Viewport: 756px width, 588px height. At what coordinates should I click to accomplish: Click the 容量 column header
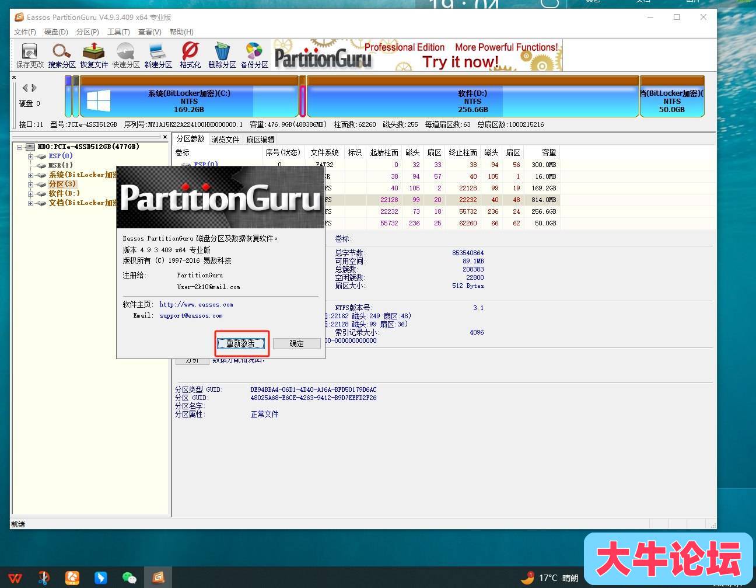pos(542,152)
